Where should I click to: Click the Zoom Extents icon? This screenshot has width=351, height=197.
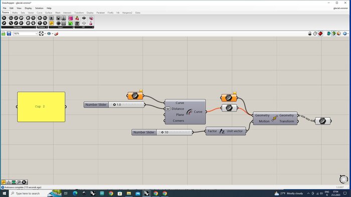point(41,33)
